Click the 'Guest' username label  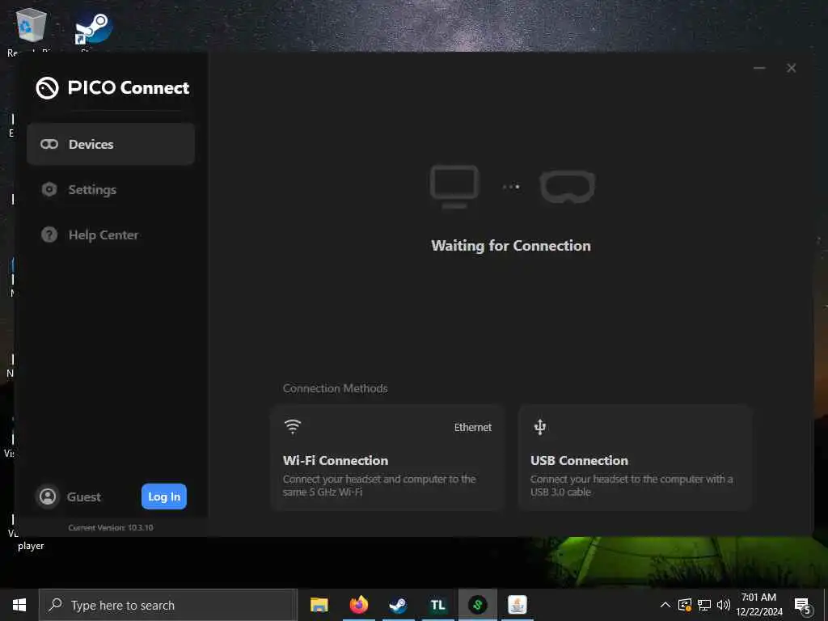pos(83,497)
